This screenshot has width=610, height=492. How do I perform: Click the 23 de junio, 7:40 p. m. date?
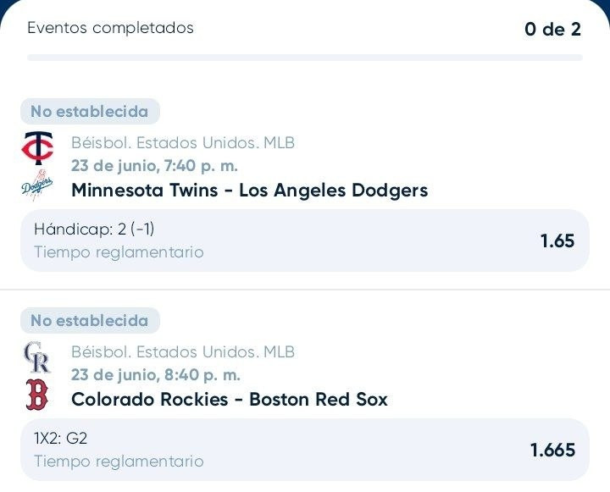[154, 166]
